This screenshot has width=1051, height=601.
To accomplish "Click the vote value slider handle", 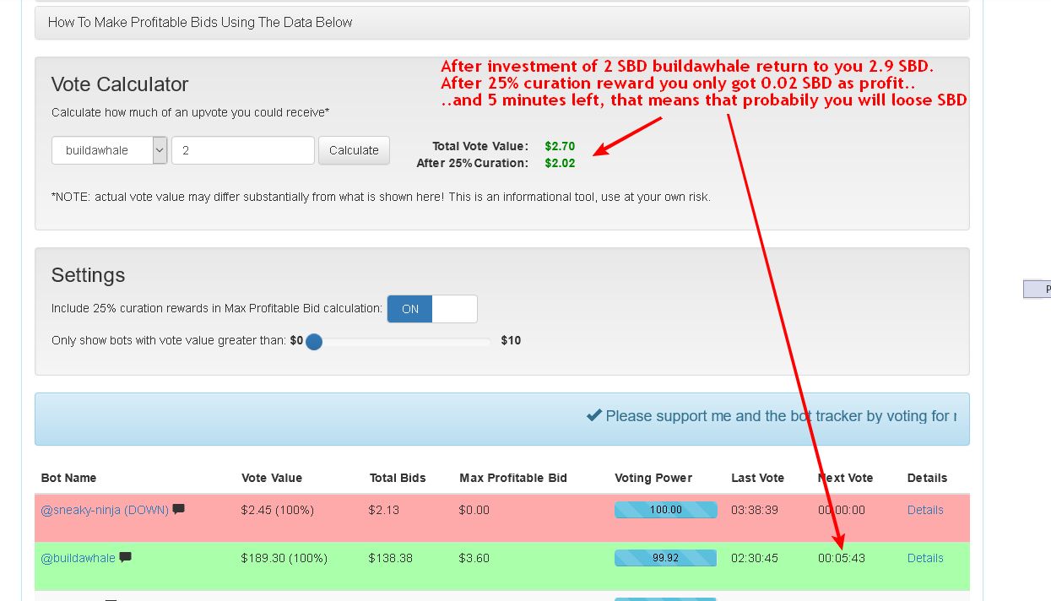I will tap(313, 342).
